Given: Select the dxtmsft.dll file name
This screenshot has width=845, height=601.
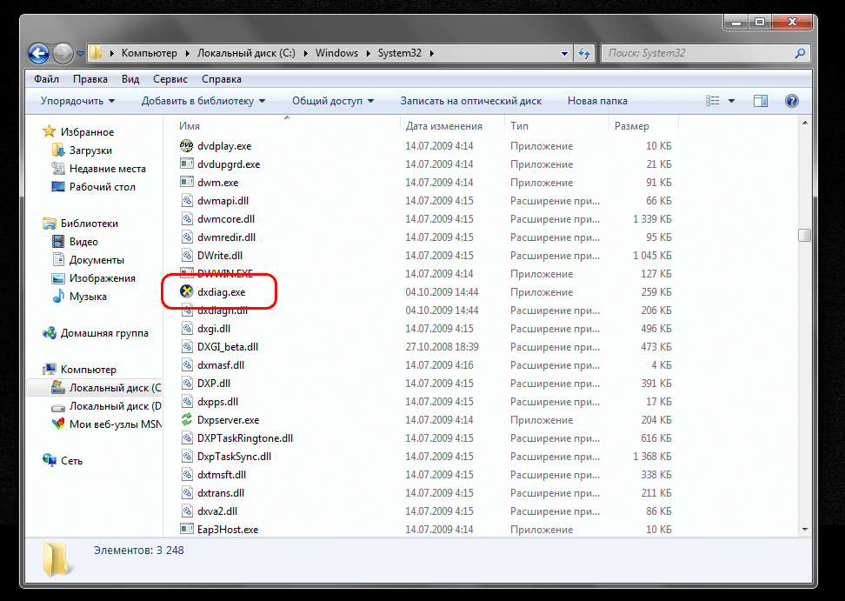Looking at the screenshot, I should 222,475.
